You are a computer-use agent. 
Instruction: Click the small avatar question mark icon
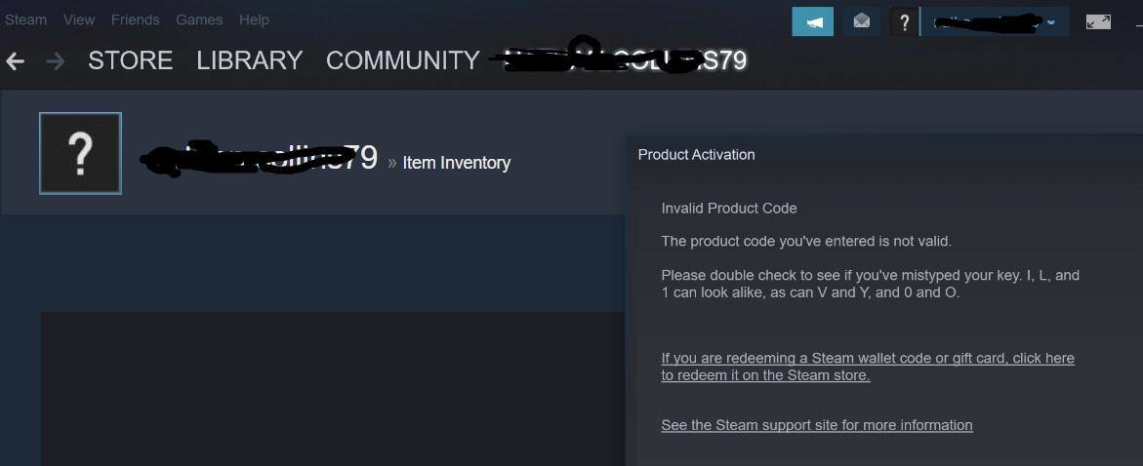905,21
